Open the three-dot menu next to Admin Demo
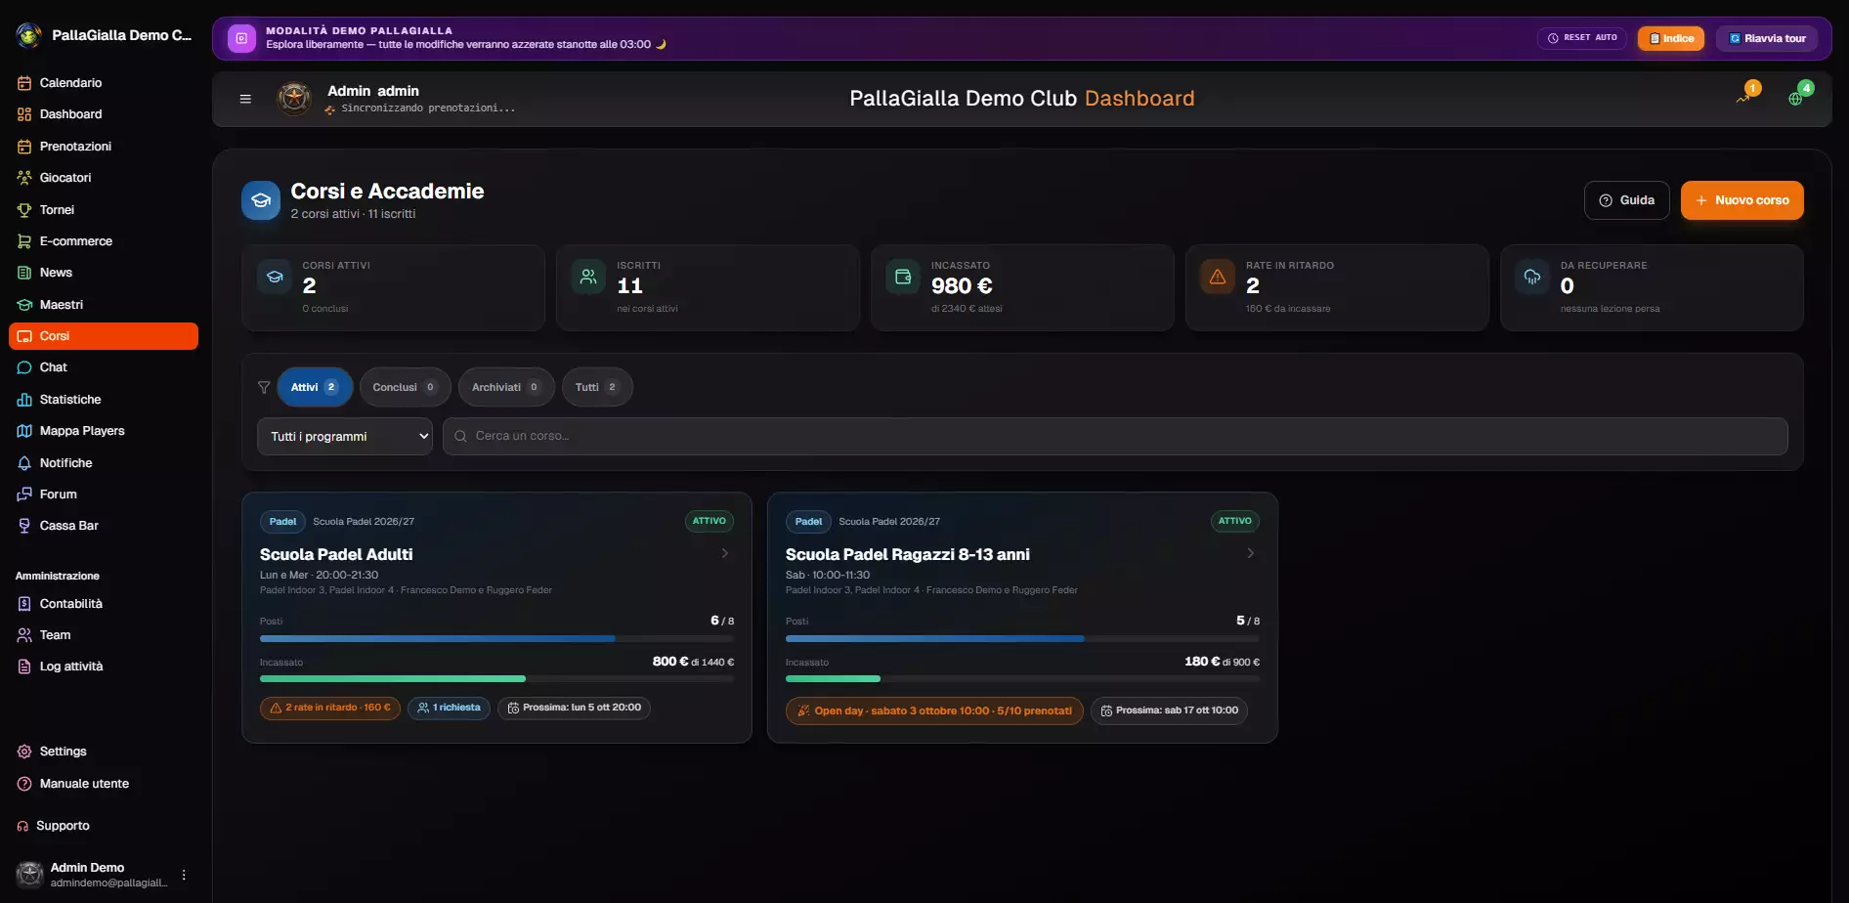This screenshot has width=1849, height=903. [184, 875]
